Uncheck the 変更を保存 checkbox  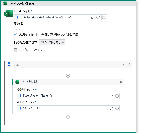[x=16, y=34]
